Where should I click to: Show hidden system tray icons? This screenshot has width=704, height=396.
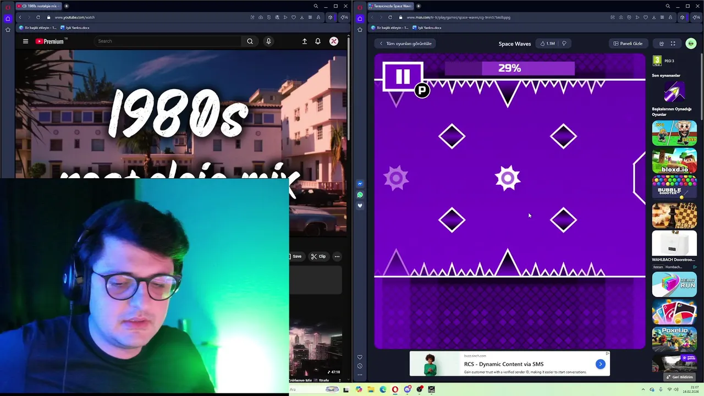coord(643,389)
